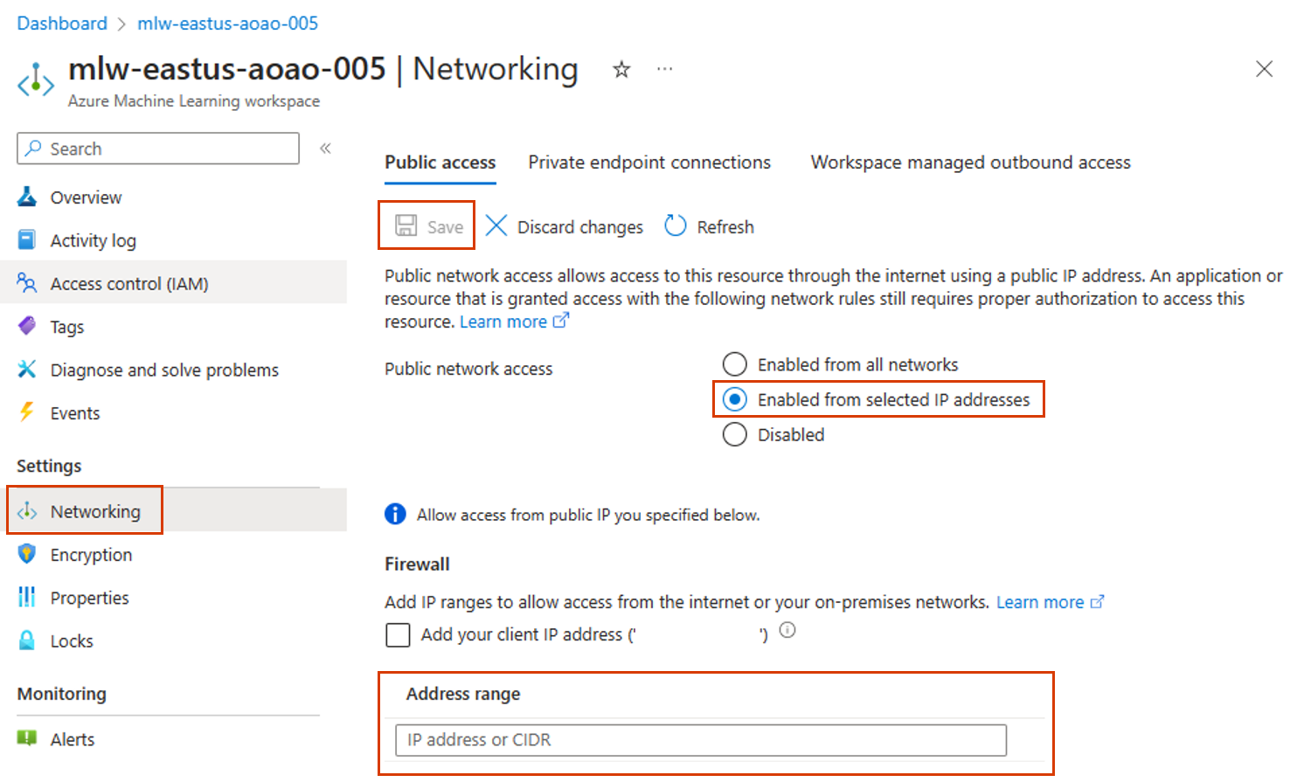This screenshot has width=1290, height=782.
Task: Click the Dashboard breadcrumb link
Action: (62, 24)
